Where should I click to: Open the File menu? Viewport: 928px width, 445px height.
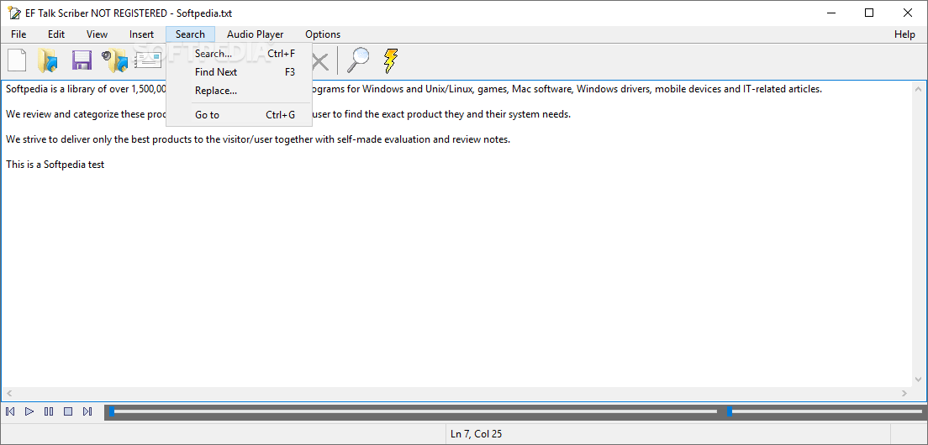coord(18,34)
